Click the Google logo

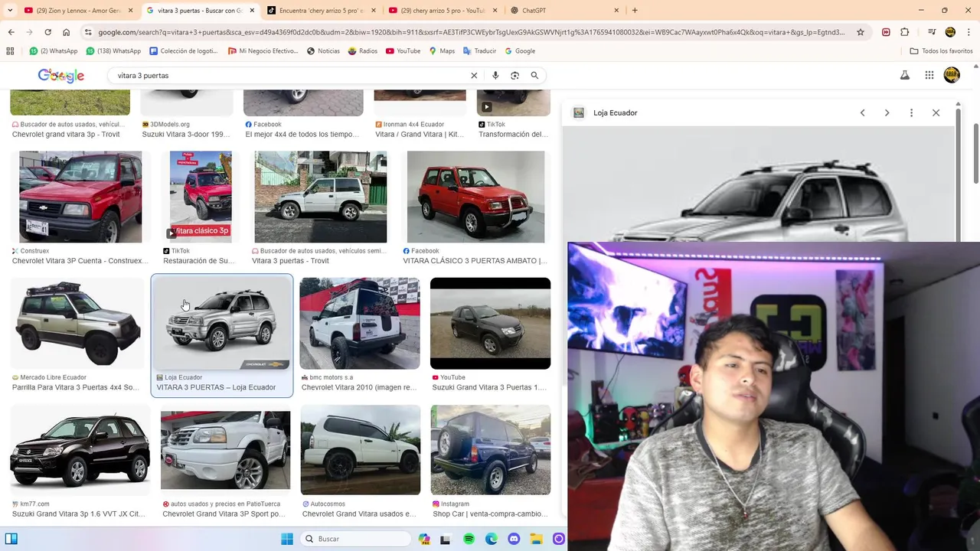tap(61, 76)
